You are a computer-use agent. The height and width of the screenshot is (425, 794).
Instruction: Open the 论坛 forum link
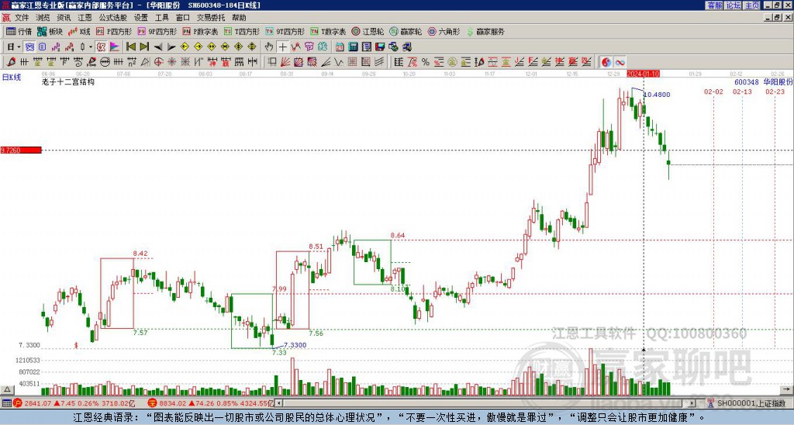pyautogui.click(x=733, y=5)
